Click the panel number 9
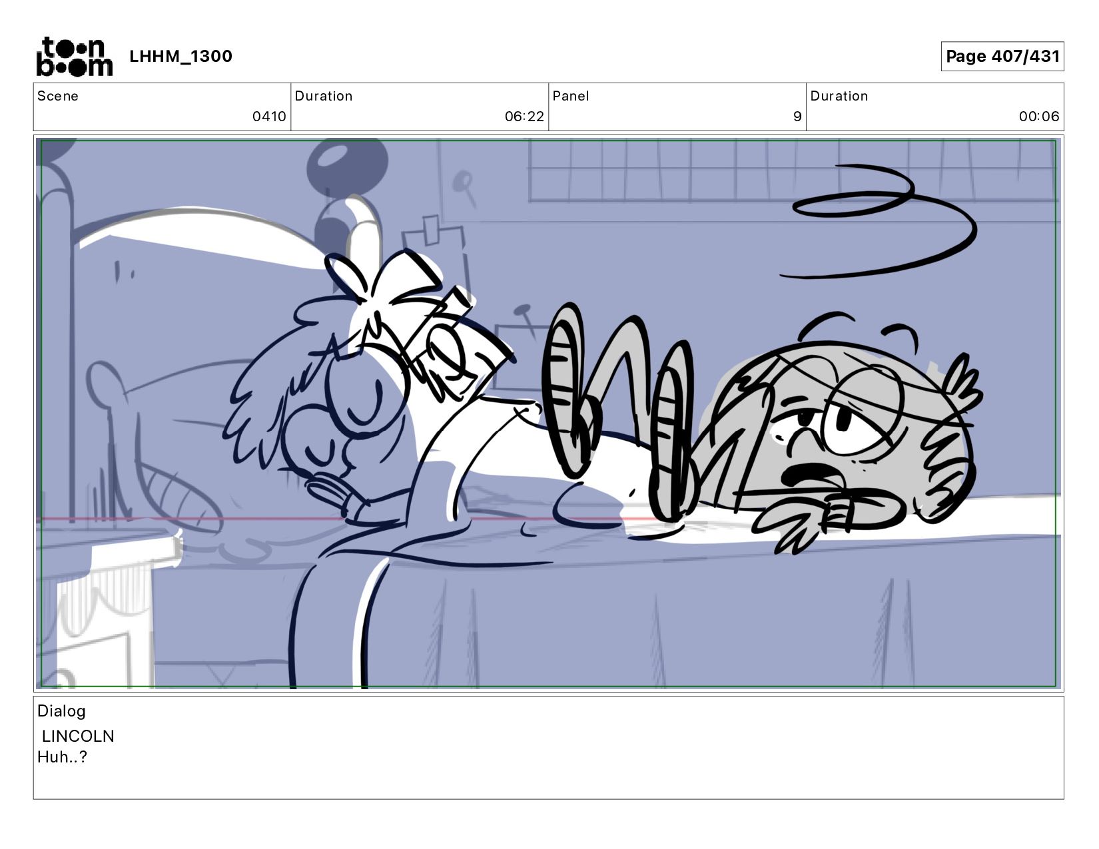The image size is (1099, 849). [797, 117]
